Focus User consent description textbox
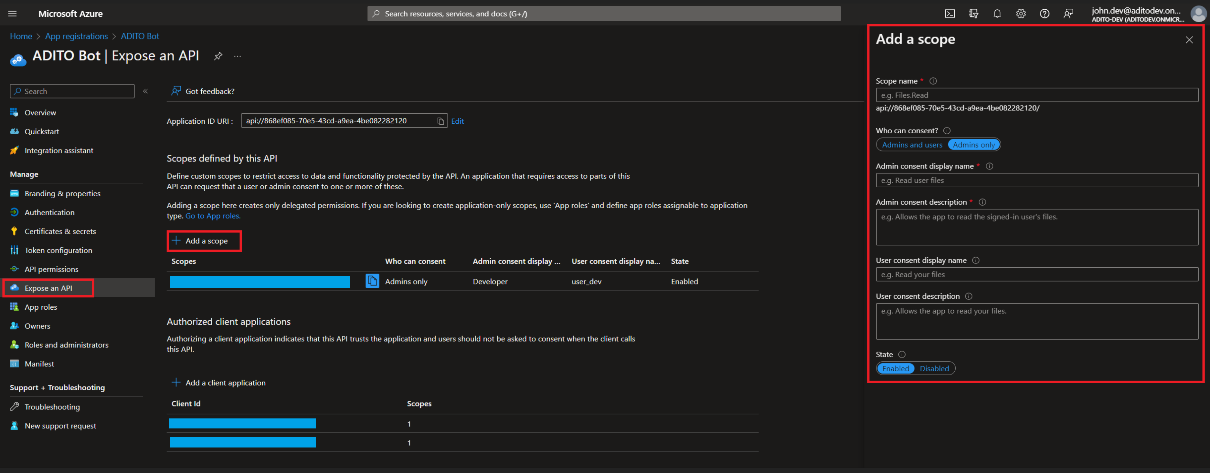1210x473 pixels. click(1037, 322)
